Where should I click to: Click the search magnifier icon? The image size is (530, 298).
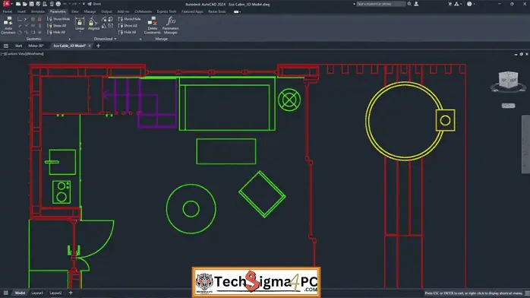point(409,4)
